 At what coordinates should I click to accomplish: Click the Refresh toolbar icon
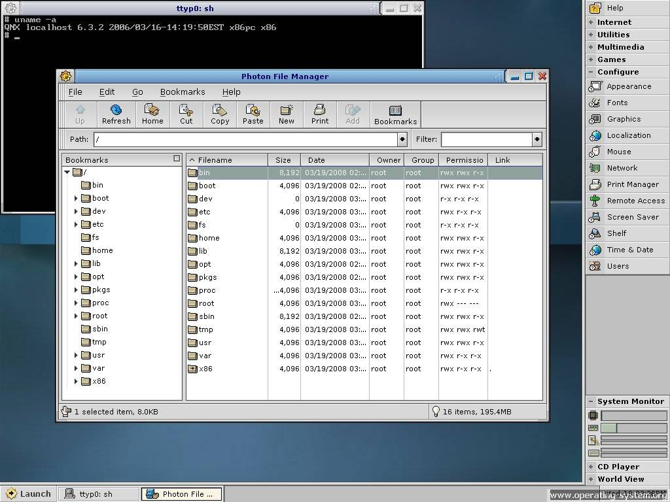click(x=116, y=114)
